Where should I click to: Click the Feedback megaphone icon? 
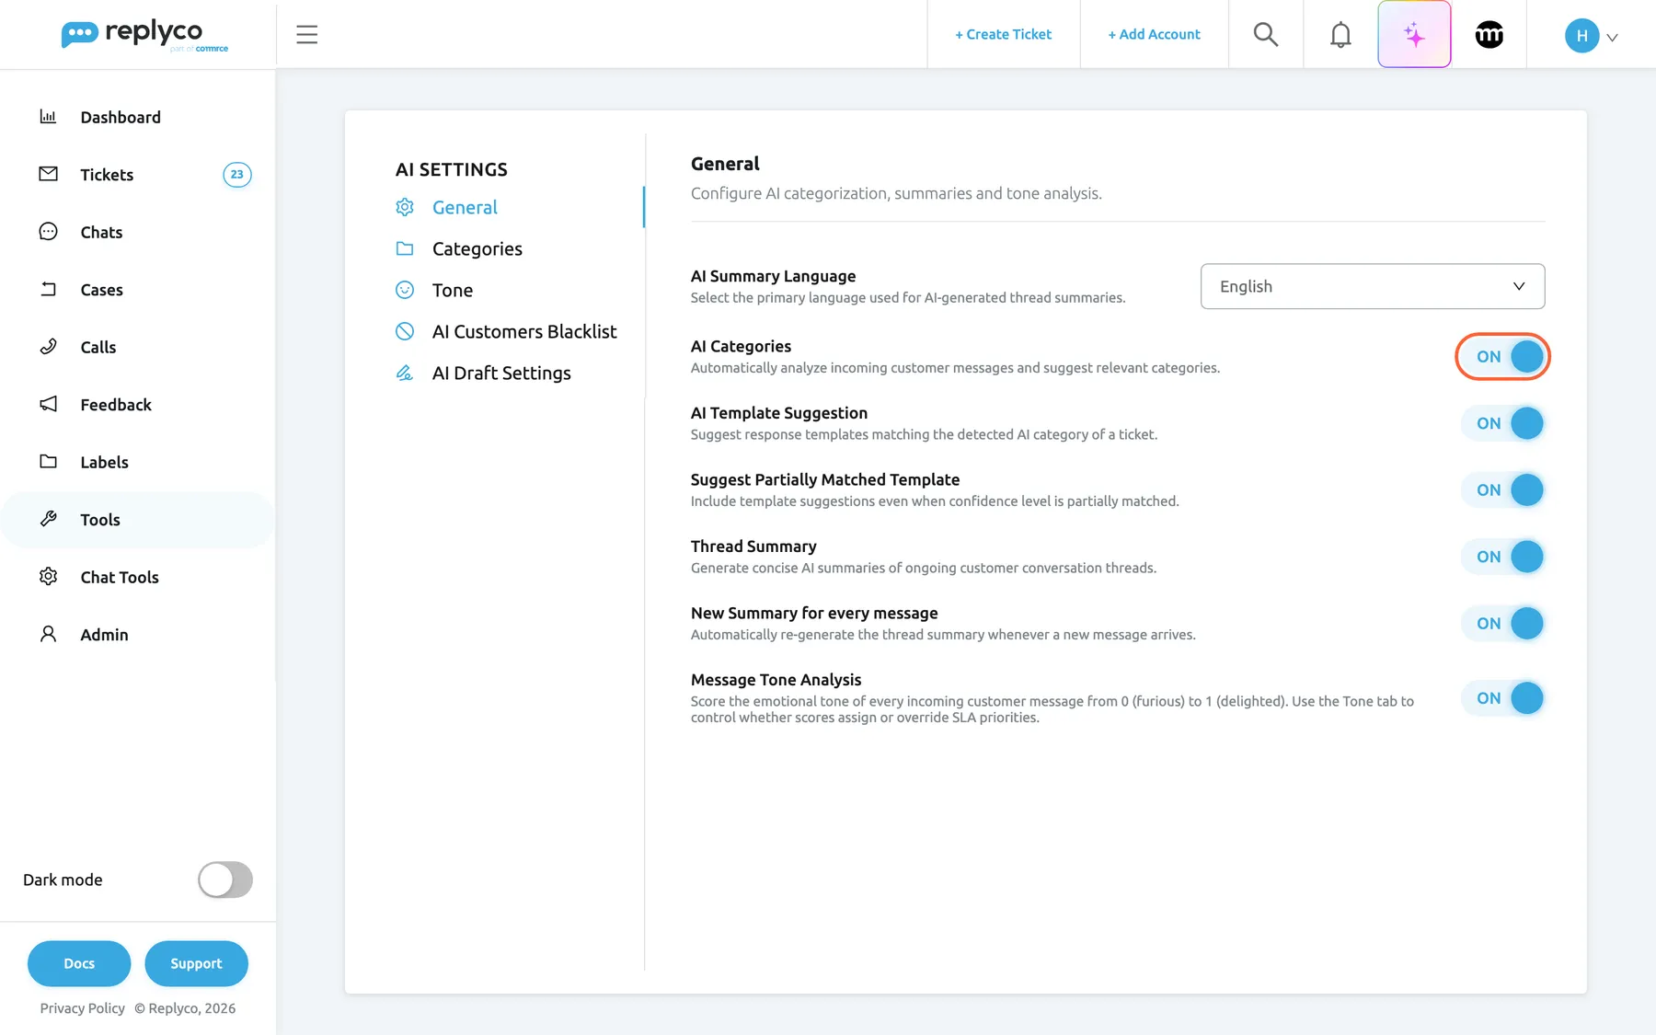click(x=48, y=404)
